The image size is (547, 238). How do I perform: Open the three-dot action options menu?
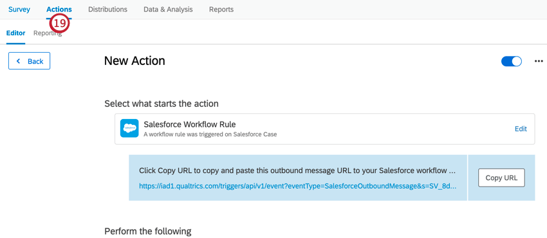coord(539,61)
